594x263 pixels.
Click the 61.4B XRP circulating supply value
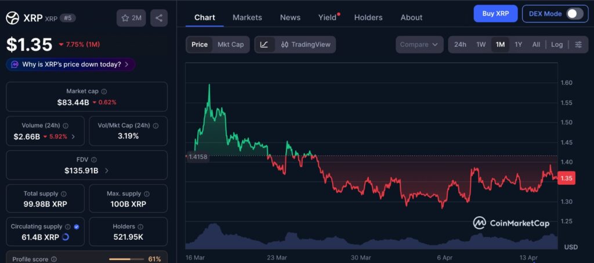[41, 238]
